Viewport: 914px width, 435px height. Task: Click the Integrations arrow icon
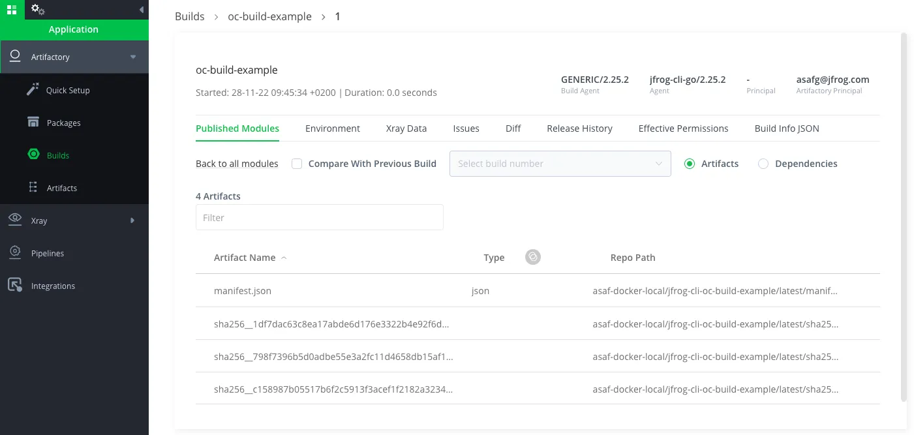tap(15, 285)
